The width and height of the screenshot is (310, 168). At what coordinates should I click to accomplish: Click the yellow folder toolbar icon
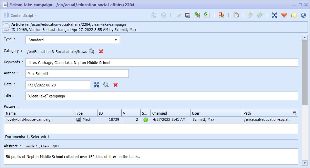[294, 15]
